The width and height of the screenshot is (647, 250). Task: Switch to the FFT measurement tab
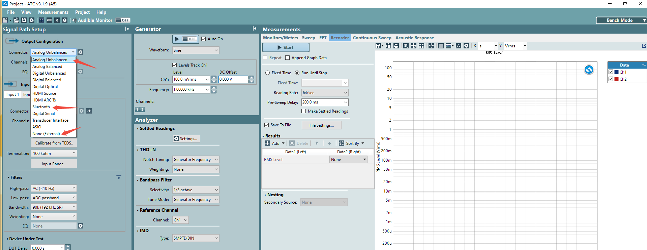(x=323, y=38)
